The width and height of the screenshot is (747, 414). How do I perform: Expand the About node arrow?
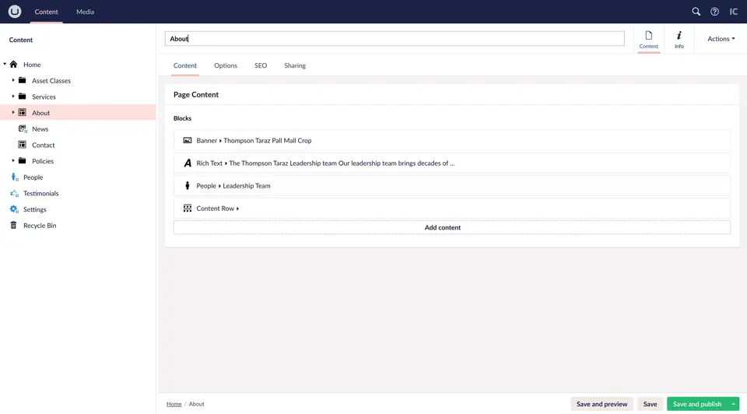point(13,112)
